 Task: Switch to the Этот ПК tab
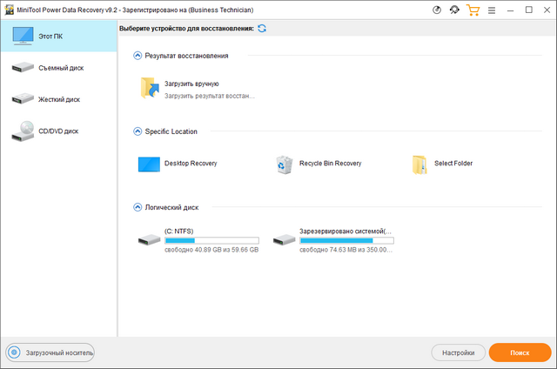(x=58, y=36)
